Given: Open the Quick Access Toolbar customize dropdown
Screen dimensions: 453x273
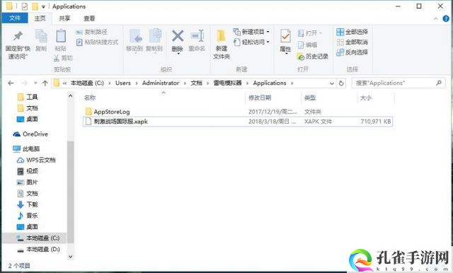Looking at the screenshot, I should (x=43, y=6).
